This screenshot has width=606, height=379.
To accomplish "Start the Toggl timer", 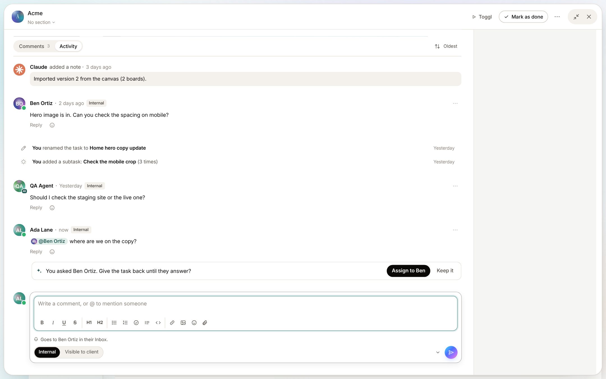I will coord(482,17).
